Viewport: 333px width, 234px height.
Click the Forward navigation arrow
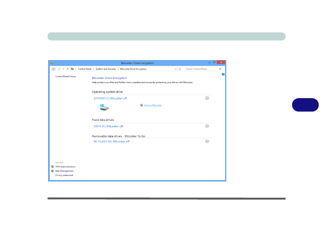pyautogui.click(x=59, y=69)
